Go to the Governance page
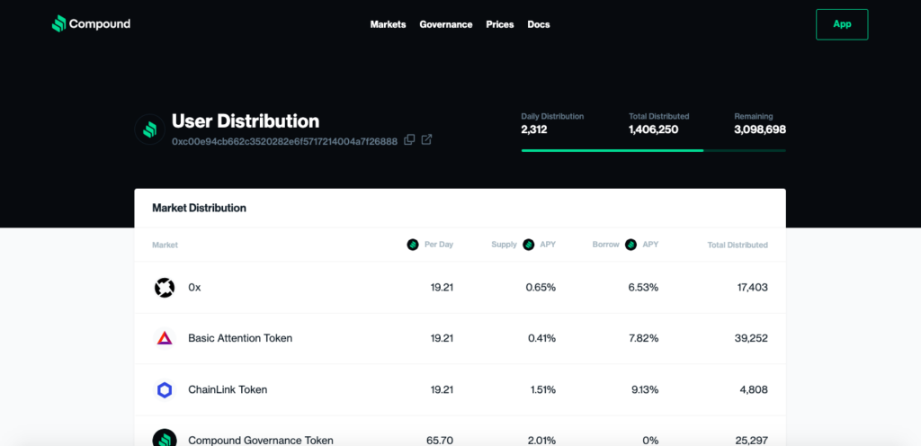 [445, 24]
